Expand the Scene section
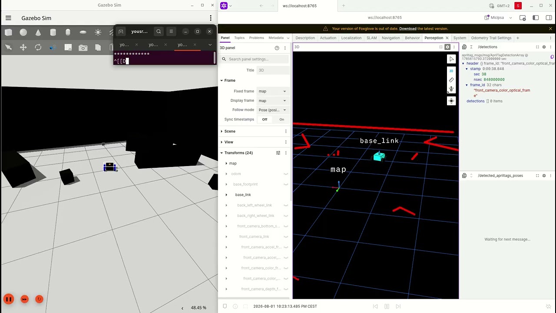 coord(222,131)
